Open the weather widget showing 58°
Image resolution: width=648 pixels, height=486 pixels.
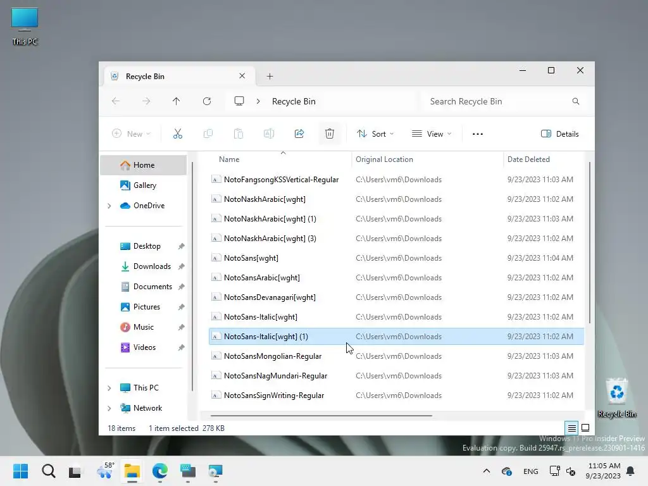click(105, 470)
